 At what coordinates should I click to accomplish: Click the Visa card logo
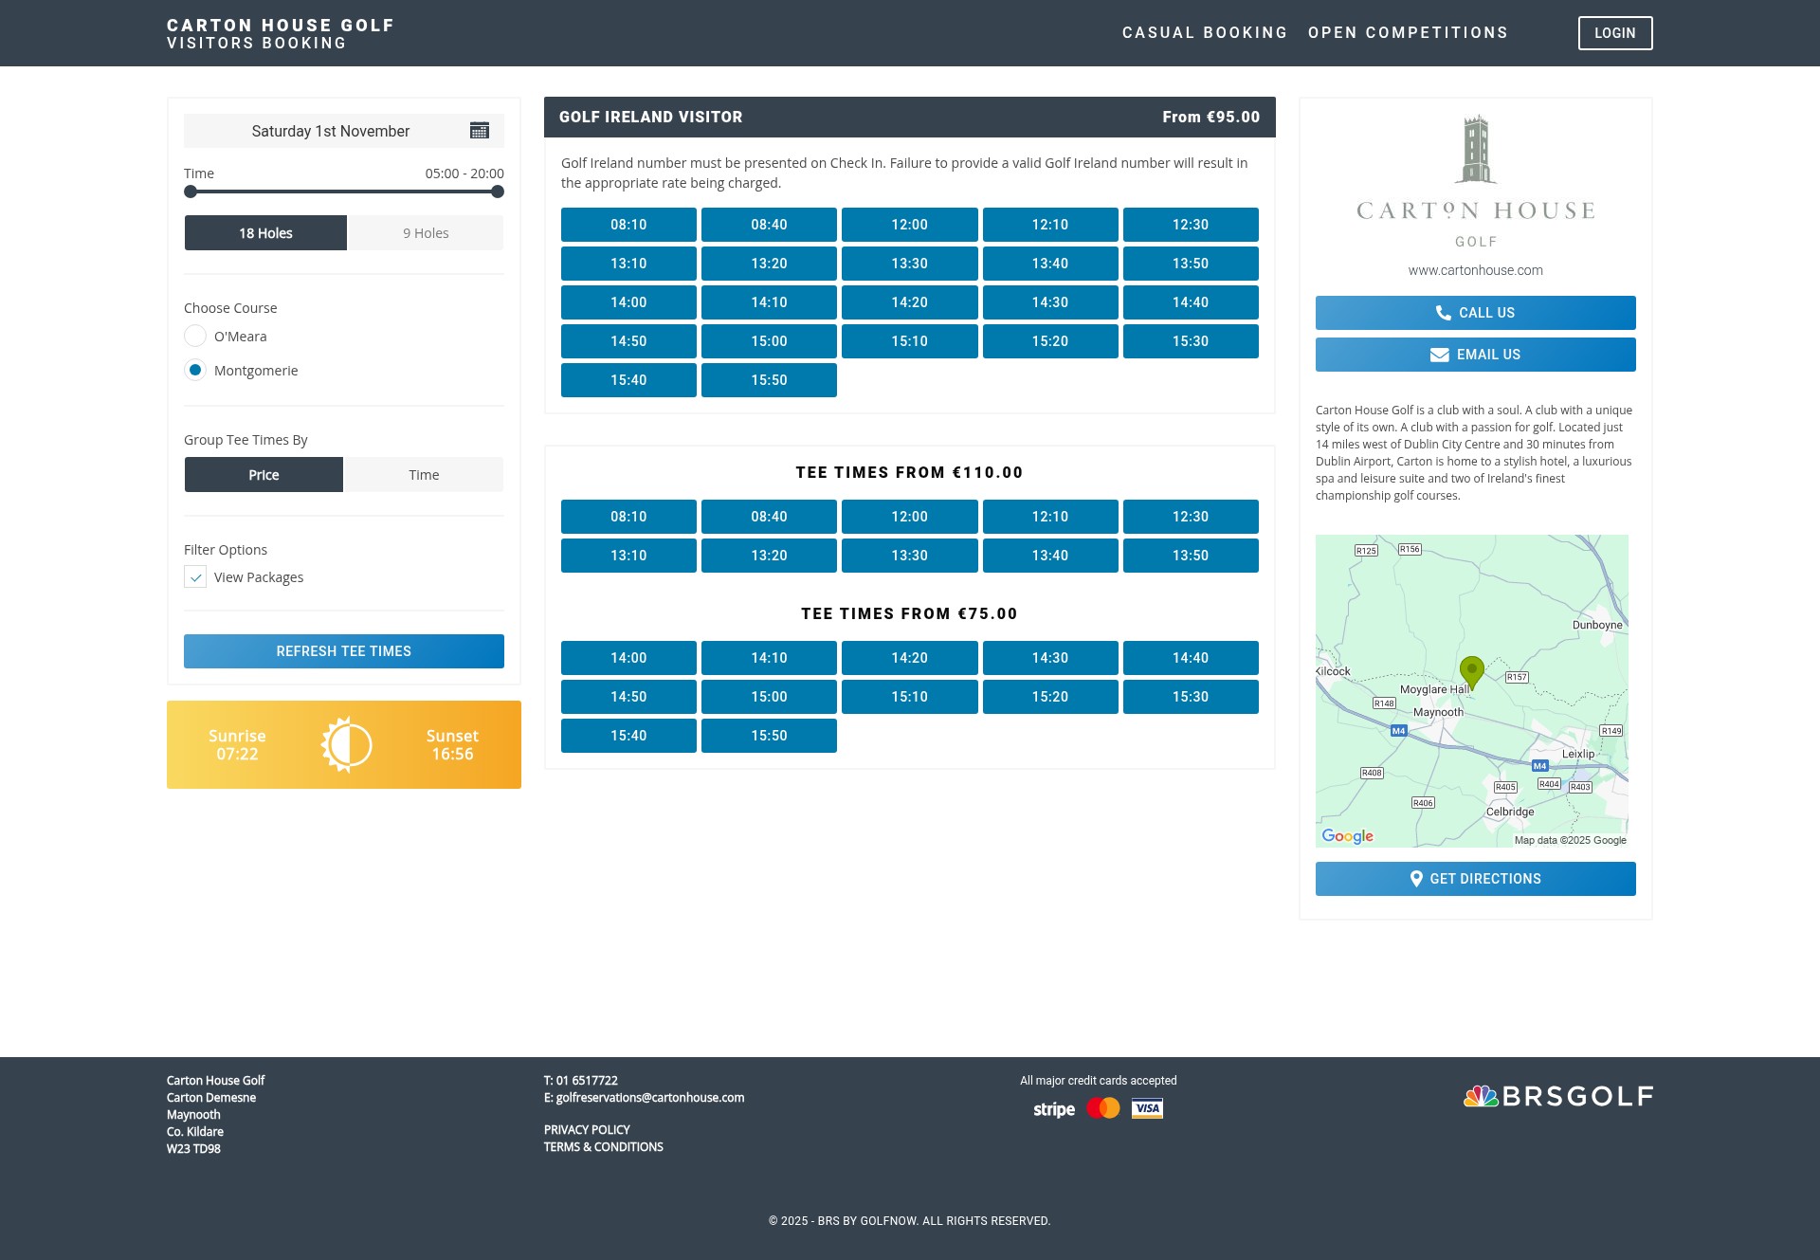(1147, 1108)
